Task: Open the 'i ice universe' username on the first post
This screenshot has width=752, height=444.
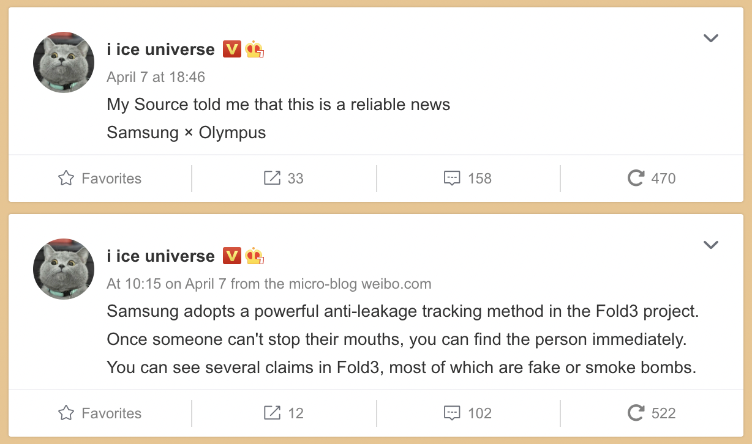Action: click(160, 50)
